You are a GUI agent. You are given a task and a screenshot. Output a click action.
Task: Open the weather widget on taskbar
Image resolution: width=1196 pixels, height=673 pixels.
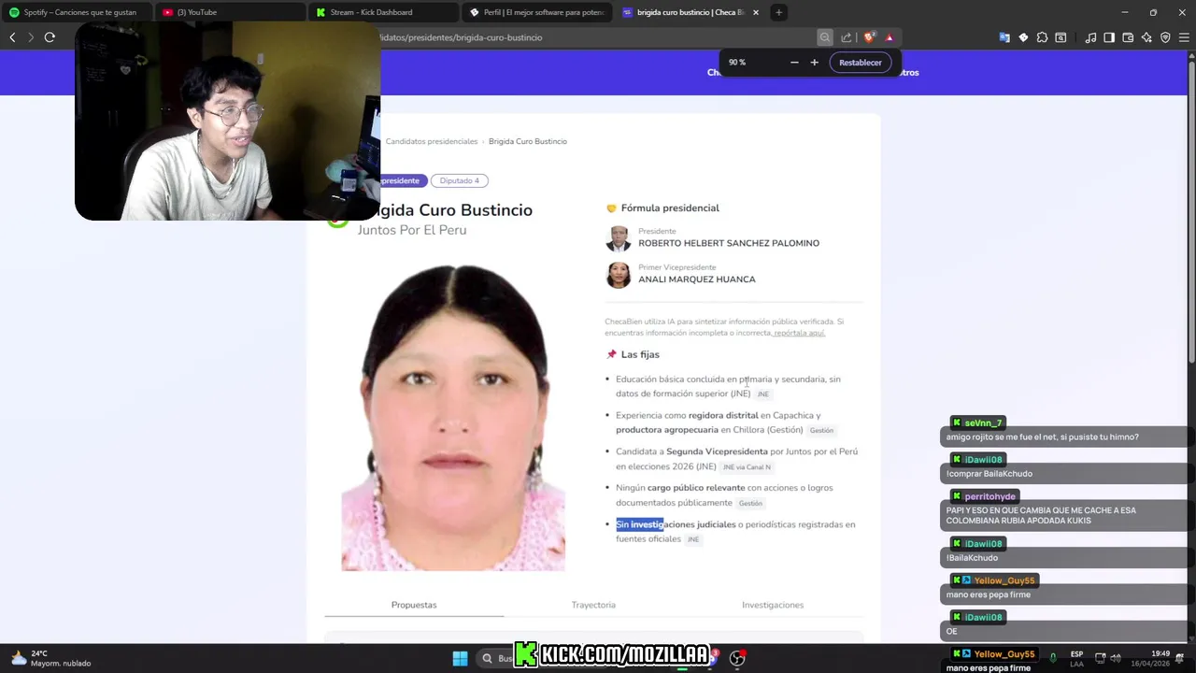[x=51, y=658]
